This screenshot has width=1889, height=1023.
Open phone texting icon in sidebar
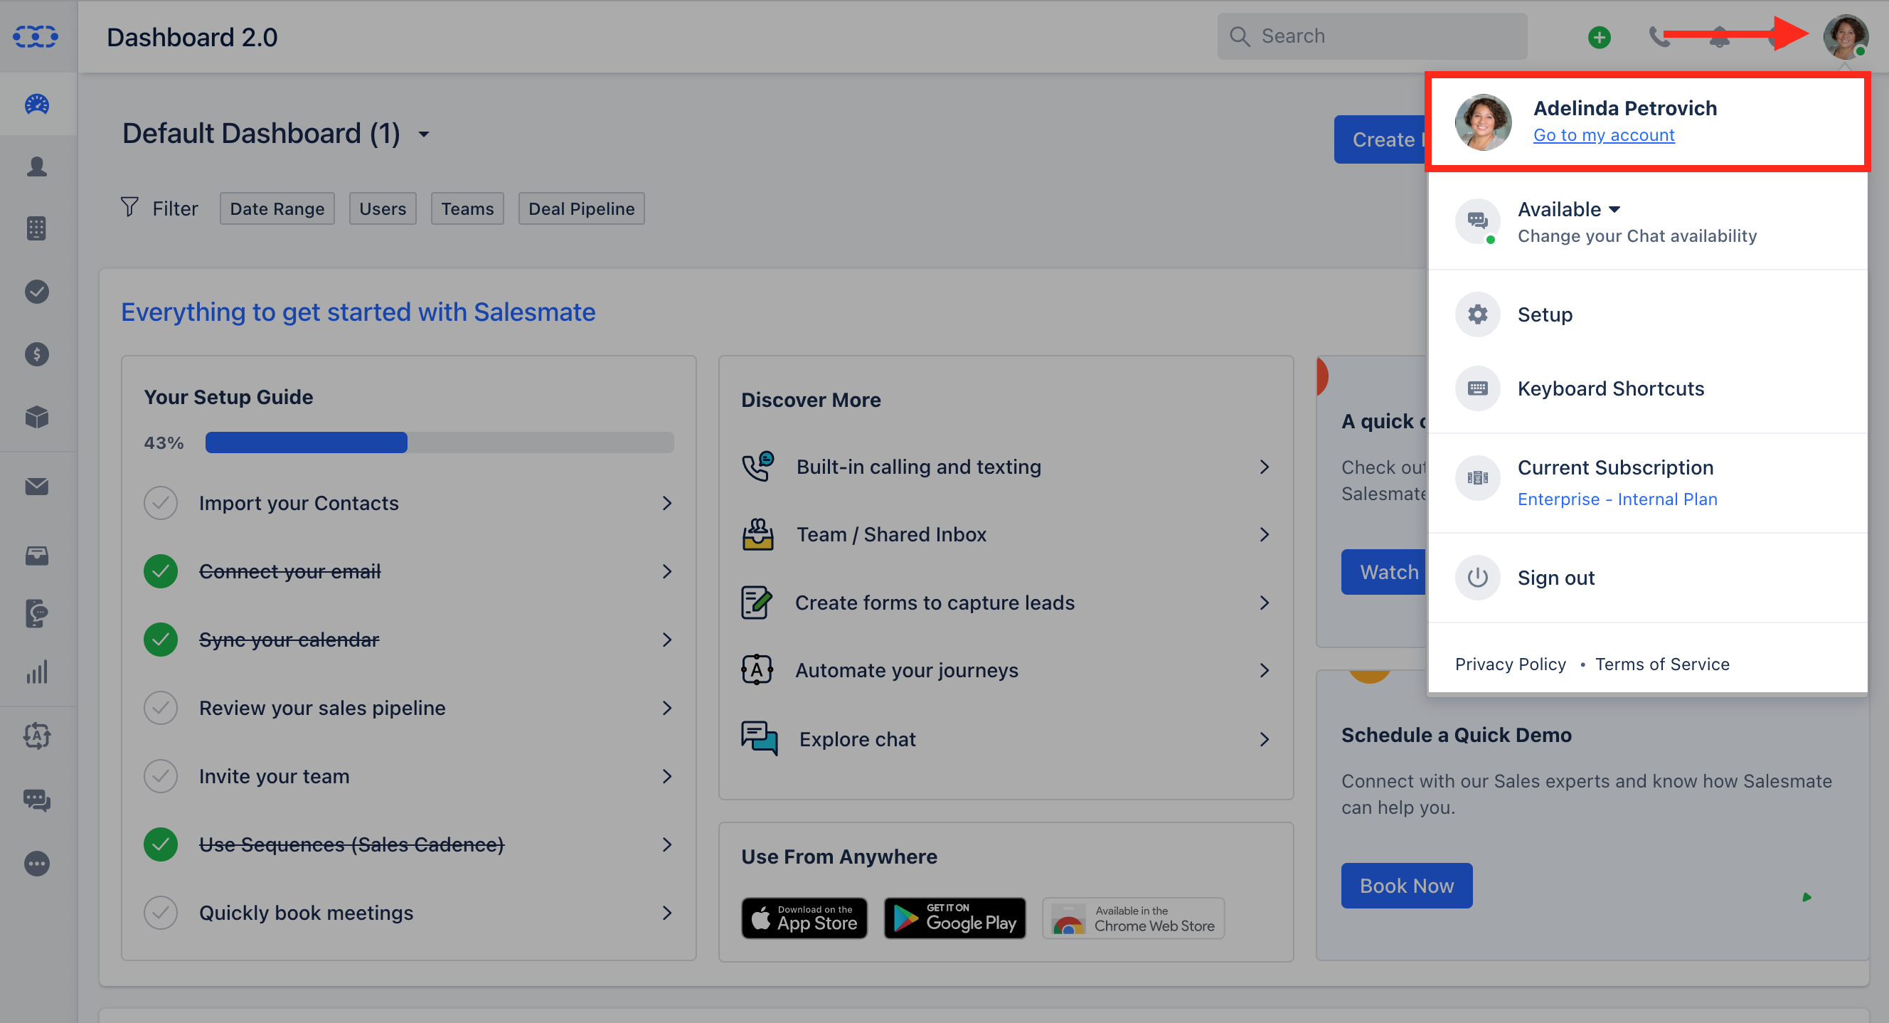[x=37, y=614]
